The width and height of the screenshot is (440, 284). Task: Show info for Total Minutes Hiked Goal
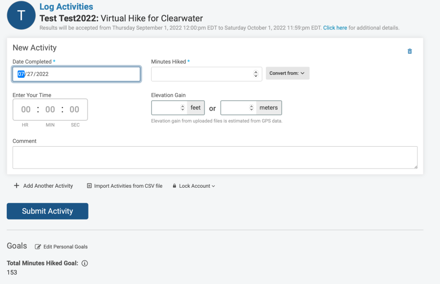pos(85,263)
